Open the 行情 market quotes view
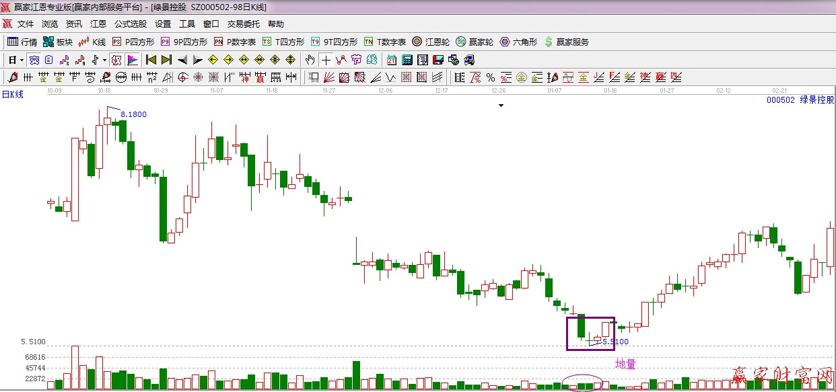Image resolution: width=836 pixels, height=392 pixels. click(22, 42)
